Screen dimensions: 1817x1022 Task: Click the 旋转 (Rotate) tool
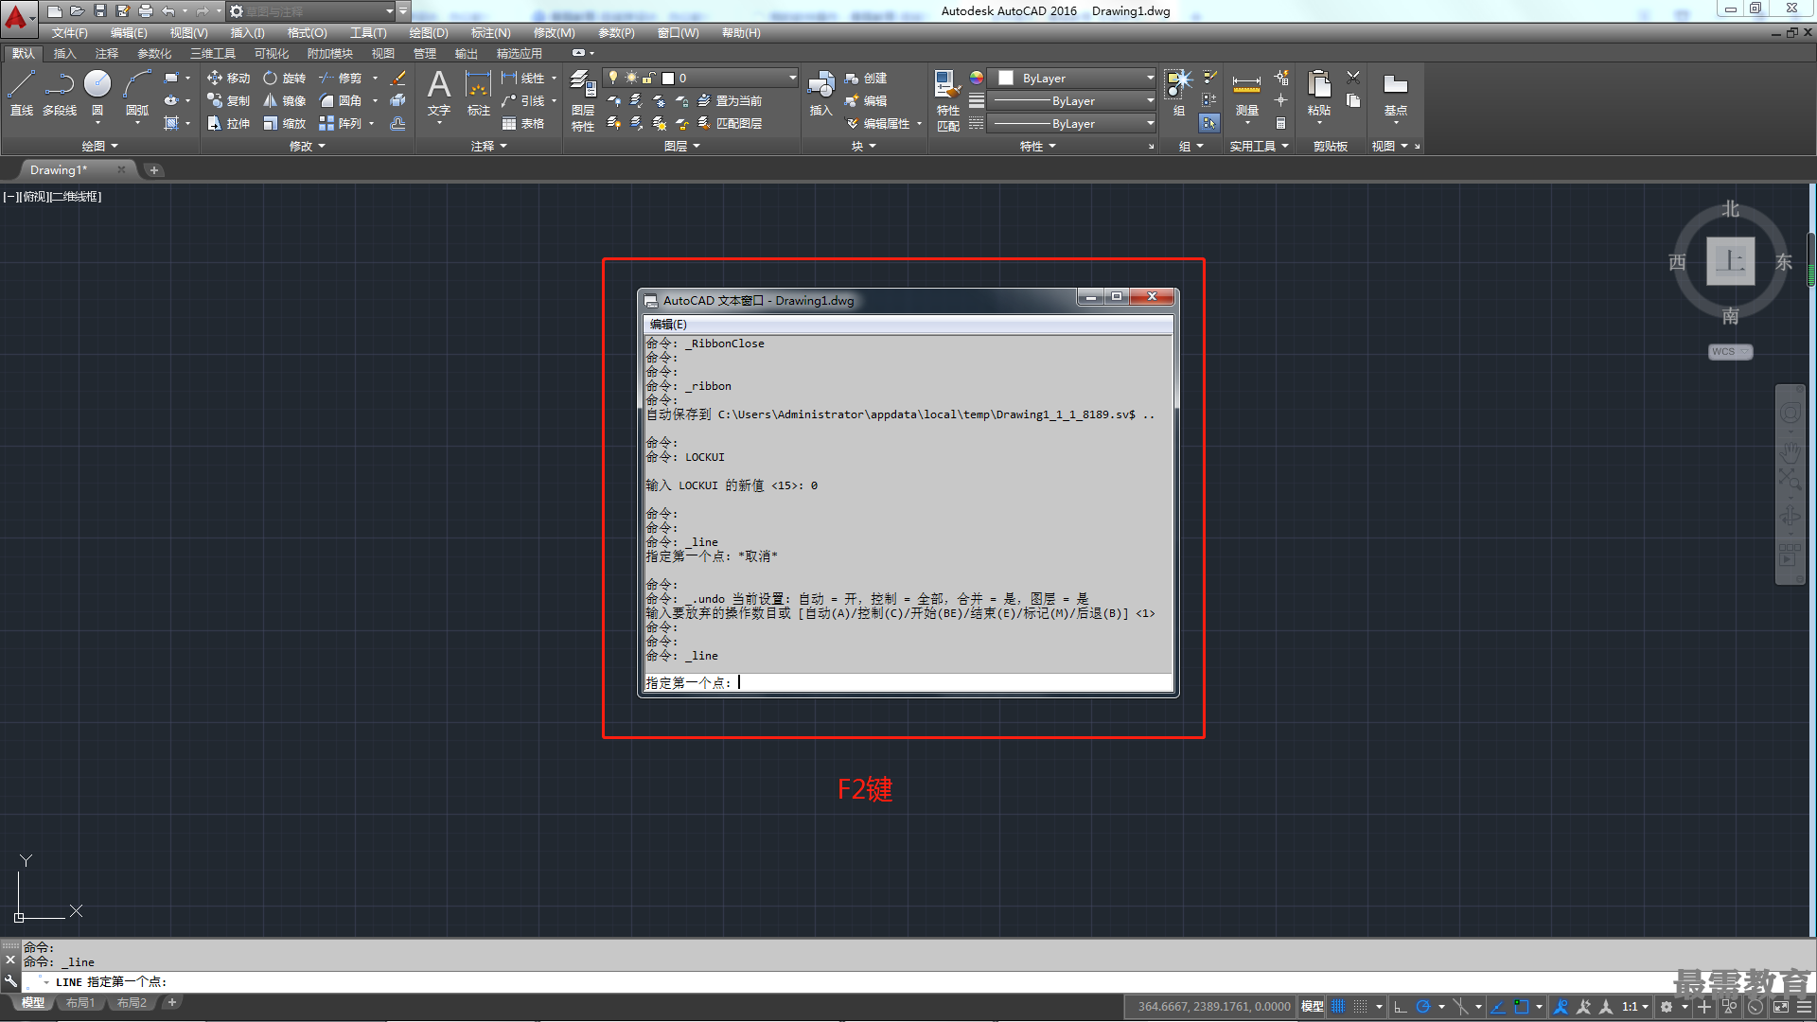coord(284,79)
